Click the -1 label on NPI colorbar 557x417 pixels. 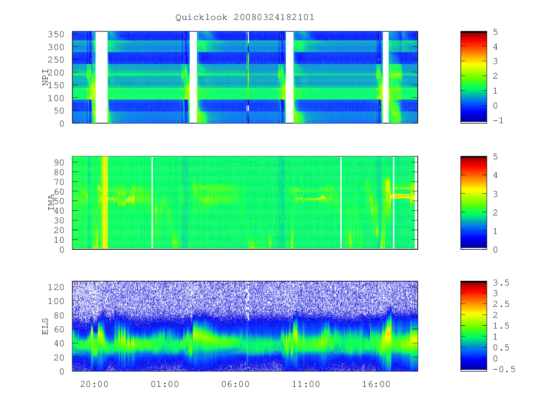point(499,120)
